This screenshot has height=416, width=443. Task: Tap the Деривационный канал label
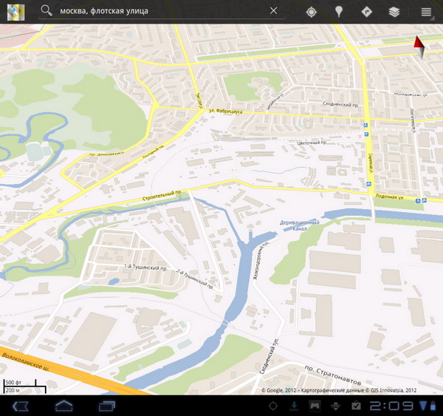coord(300,225)
